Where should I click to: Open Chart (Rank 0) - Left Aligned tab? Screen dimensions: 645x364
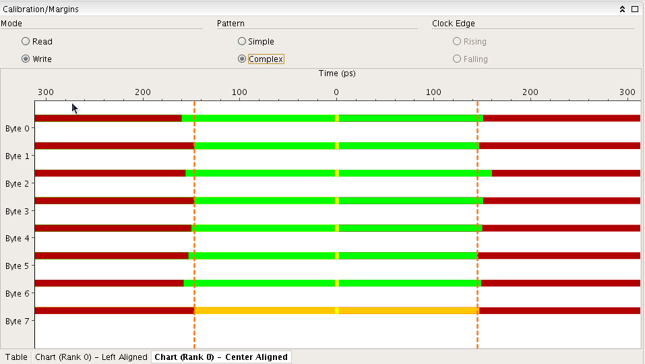(91, 357)
